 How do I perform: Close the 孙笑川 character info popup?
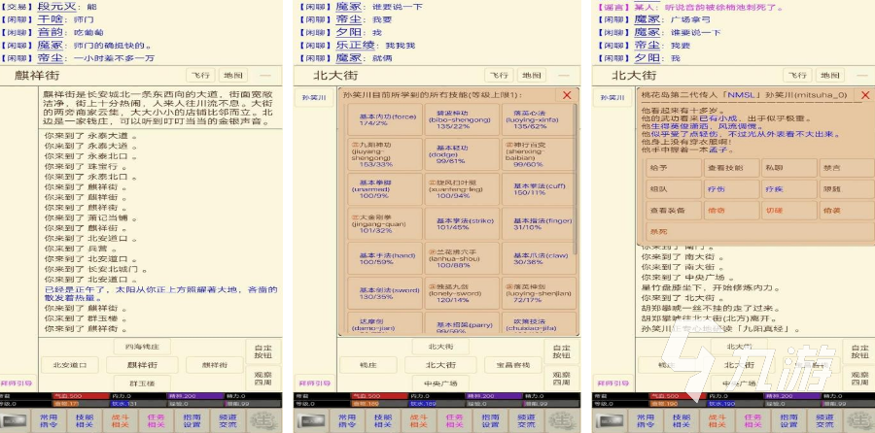[865, 95]
